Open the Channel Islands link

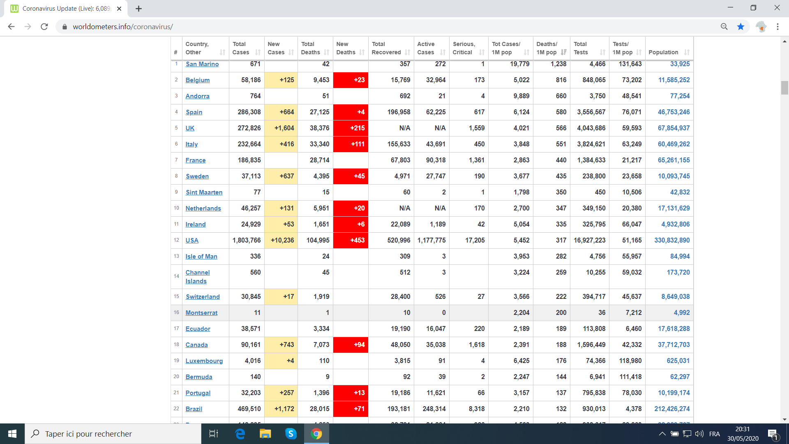point(197,277)
